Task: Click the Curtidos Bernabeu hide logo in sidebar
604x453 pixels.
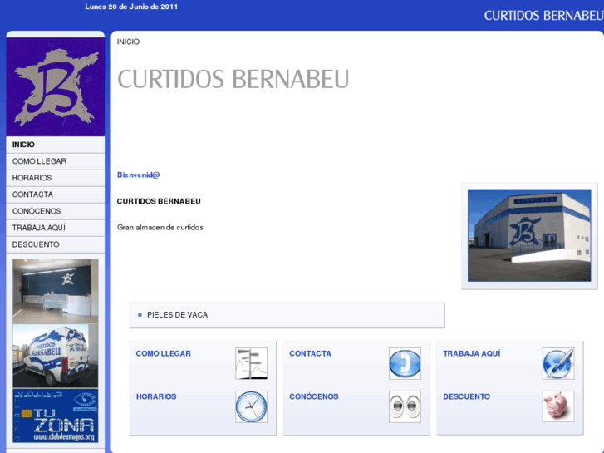Action: [x=56, y=86]
